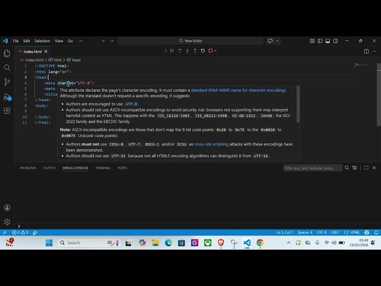This screenshot has width=381, height=286.
Task: Open the UTF-8 link in hover tooltip
Action: [131, 104]
